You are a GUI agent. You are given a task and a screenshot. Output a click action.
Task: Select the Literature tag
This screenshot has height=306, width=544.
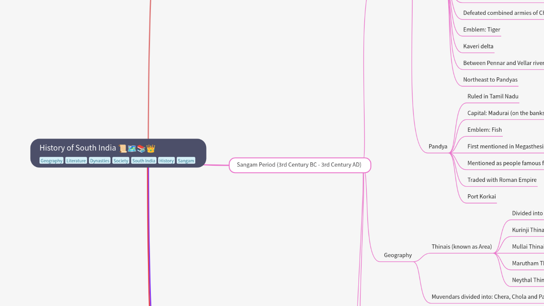pos(76,161)
